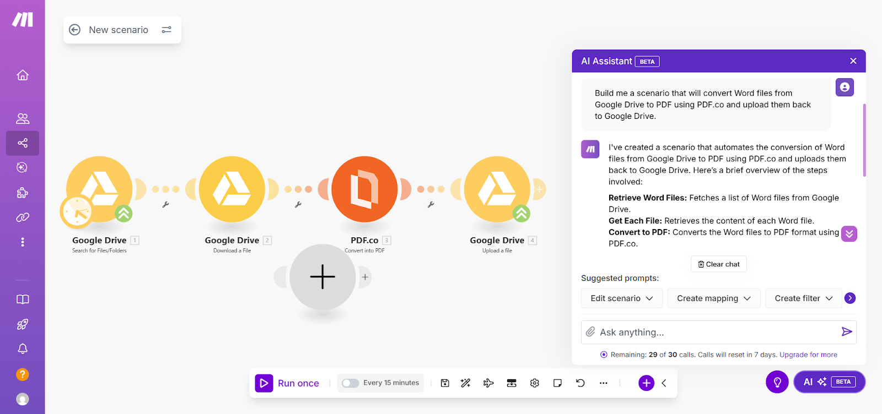Image resolution: width=882 pixels, height=414 pixels.
Task: Open the Connections link icon
Action: point(23,217)
